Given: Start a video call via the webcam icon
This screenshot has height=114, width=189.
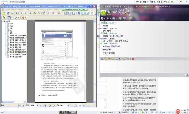Looking at the screenshot, I should 102,18.
